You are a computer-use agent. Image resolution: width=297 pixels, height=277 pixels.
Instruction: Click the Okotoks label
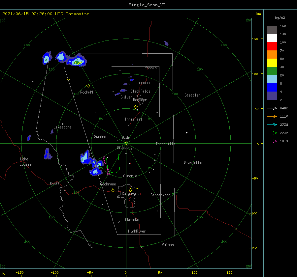pyautogui.click(x=132, y=220)
